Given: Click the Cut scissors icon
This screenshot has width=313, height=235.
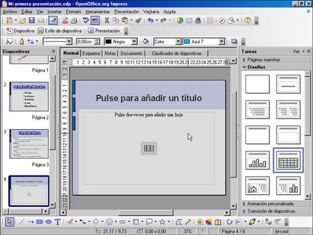Looking at the screenshot, I should tap(107, 21).
